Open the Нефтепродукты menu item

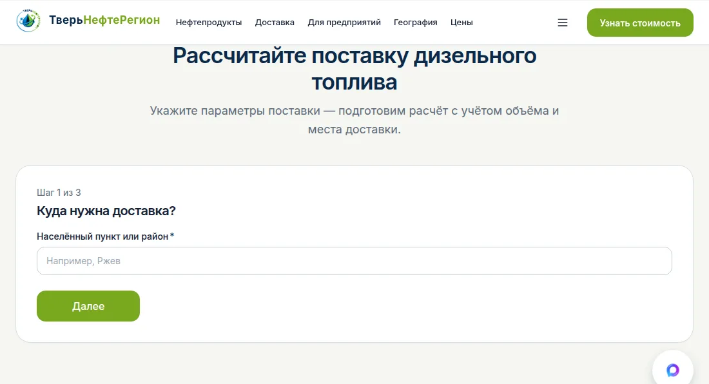coord(209,23)
